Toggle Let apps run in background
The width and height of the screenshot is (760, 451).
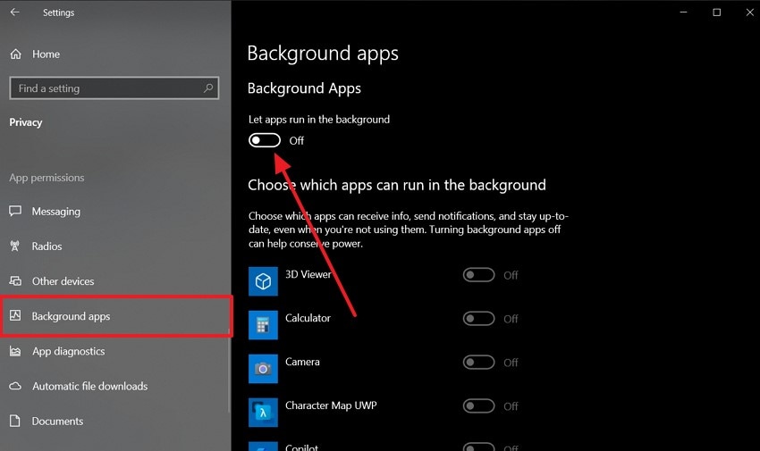(265, 140)
